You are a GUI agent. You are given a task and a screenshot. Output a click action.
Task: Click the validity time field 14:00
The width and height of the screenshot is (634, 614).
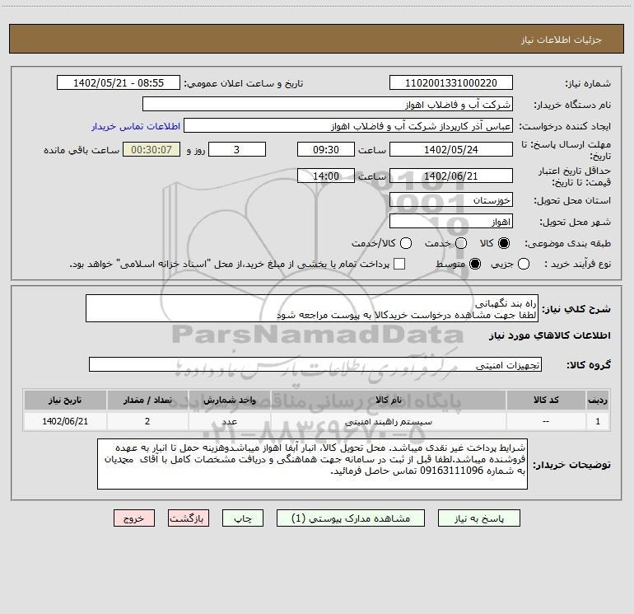(x=326, y=176)
